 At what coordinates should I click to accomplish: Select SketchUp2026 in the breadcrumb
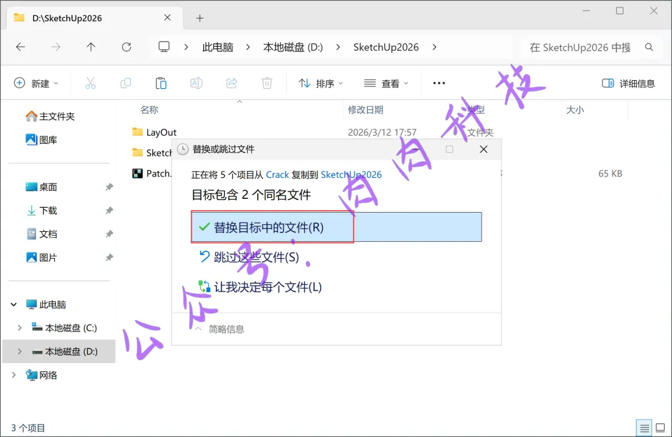coord(386,47)
